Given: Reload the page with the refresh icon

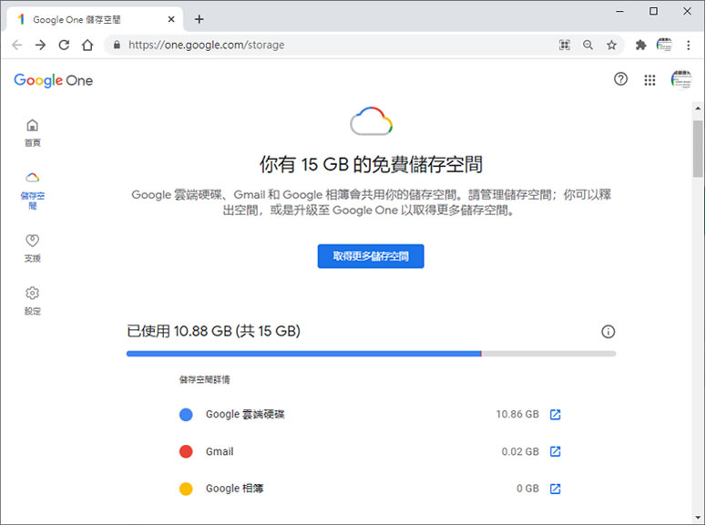Looking at the screenshot, I should [64, 45].
